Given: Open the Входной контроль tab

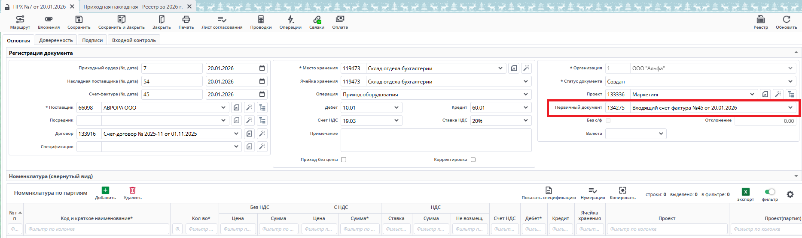Looking at the screenshot, I should [134, 40].
